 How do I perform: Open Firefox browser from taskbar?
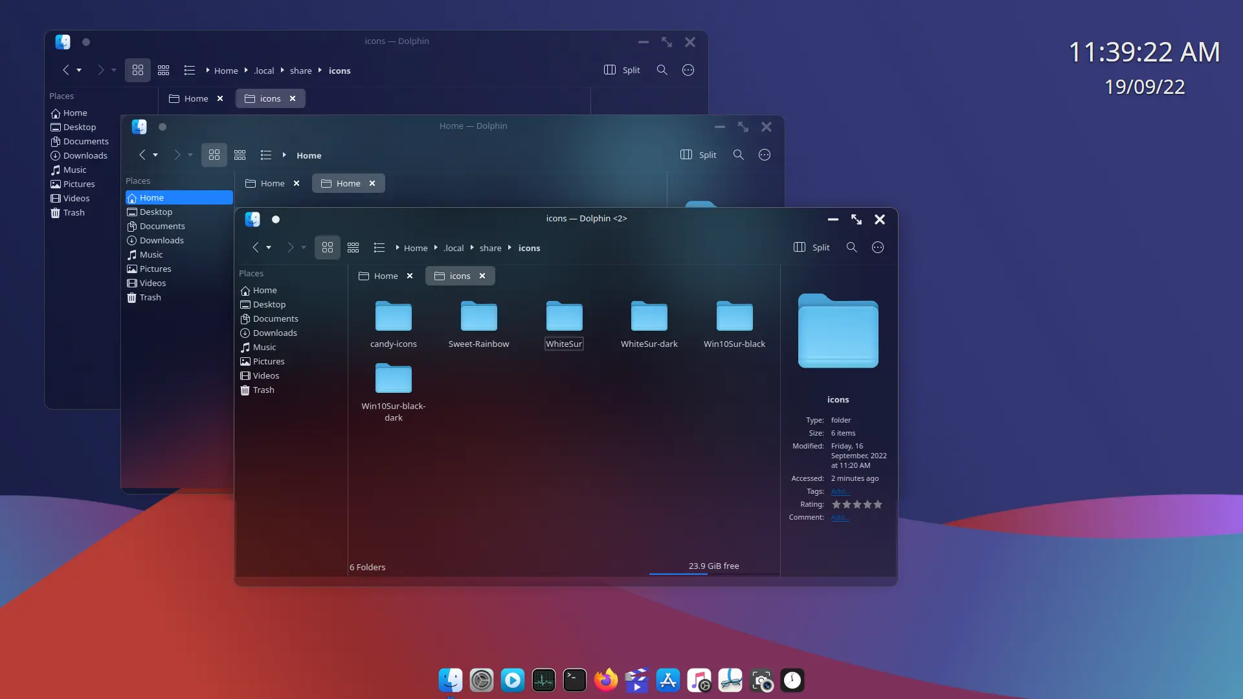606,680
